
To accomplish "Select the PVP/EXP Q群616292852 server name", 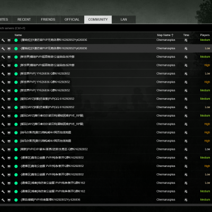I will click(x=54, y=149).
